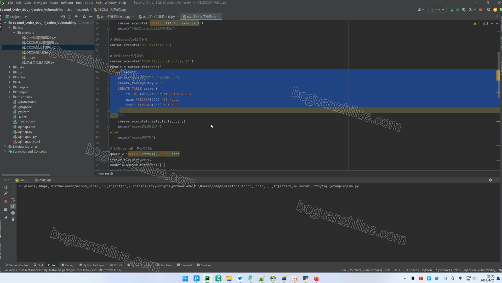Open the VCS menu
The height and width of the screenshot is (283, 502).
[99, 3]
